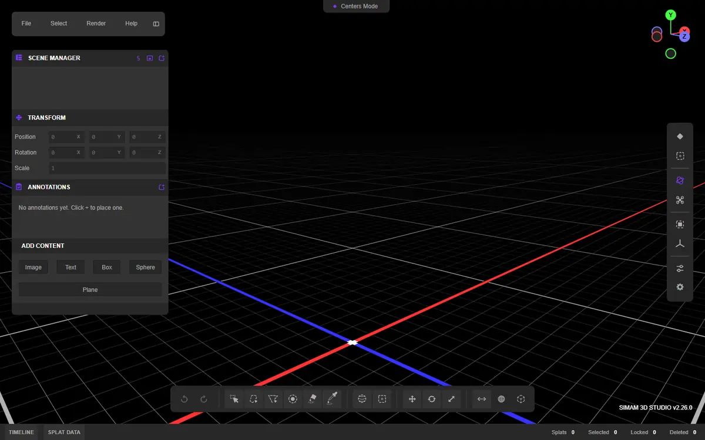Select the rectangle picker tool
Image resolution: width=705 pixels, height=440 pixels.
click(x=234, y=399)
